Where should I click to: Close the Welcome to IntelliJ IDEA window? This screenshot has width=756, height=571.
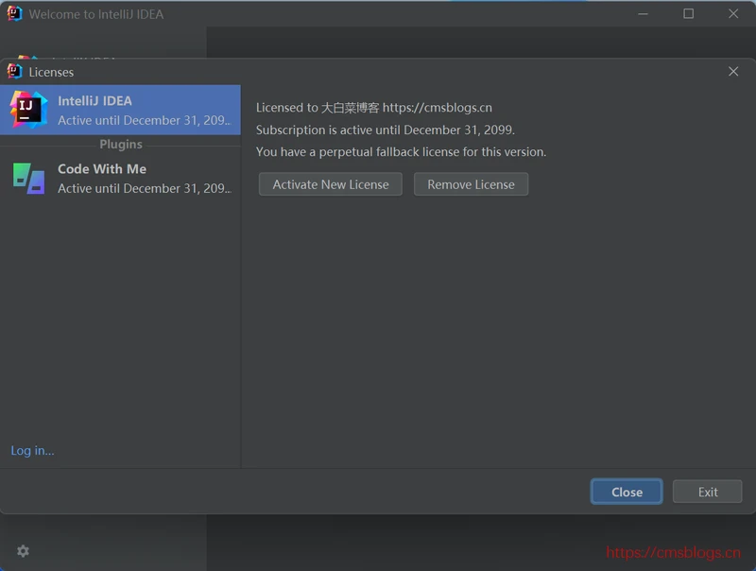tap(732, 14)
